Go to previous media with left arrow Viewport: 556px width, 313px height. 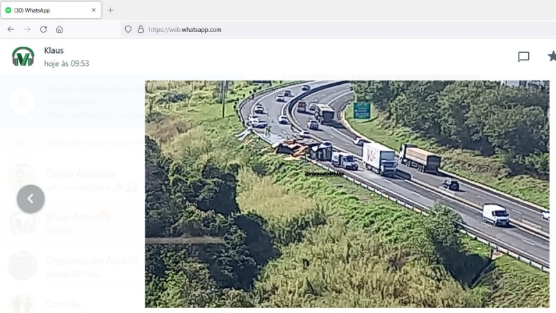coord(31,199)
